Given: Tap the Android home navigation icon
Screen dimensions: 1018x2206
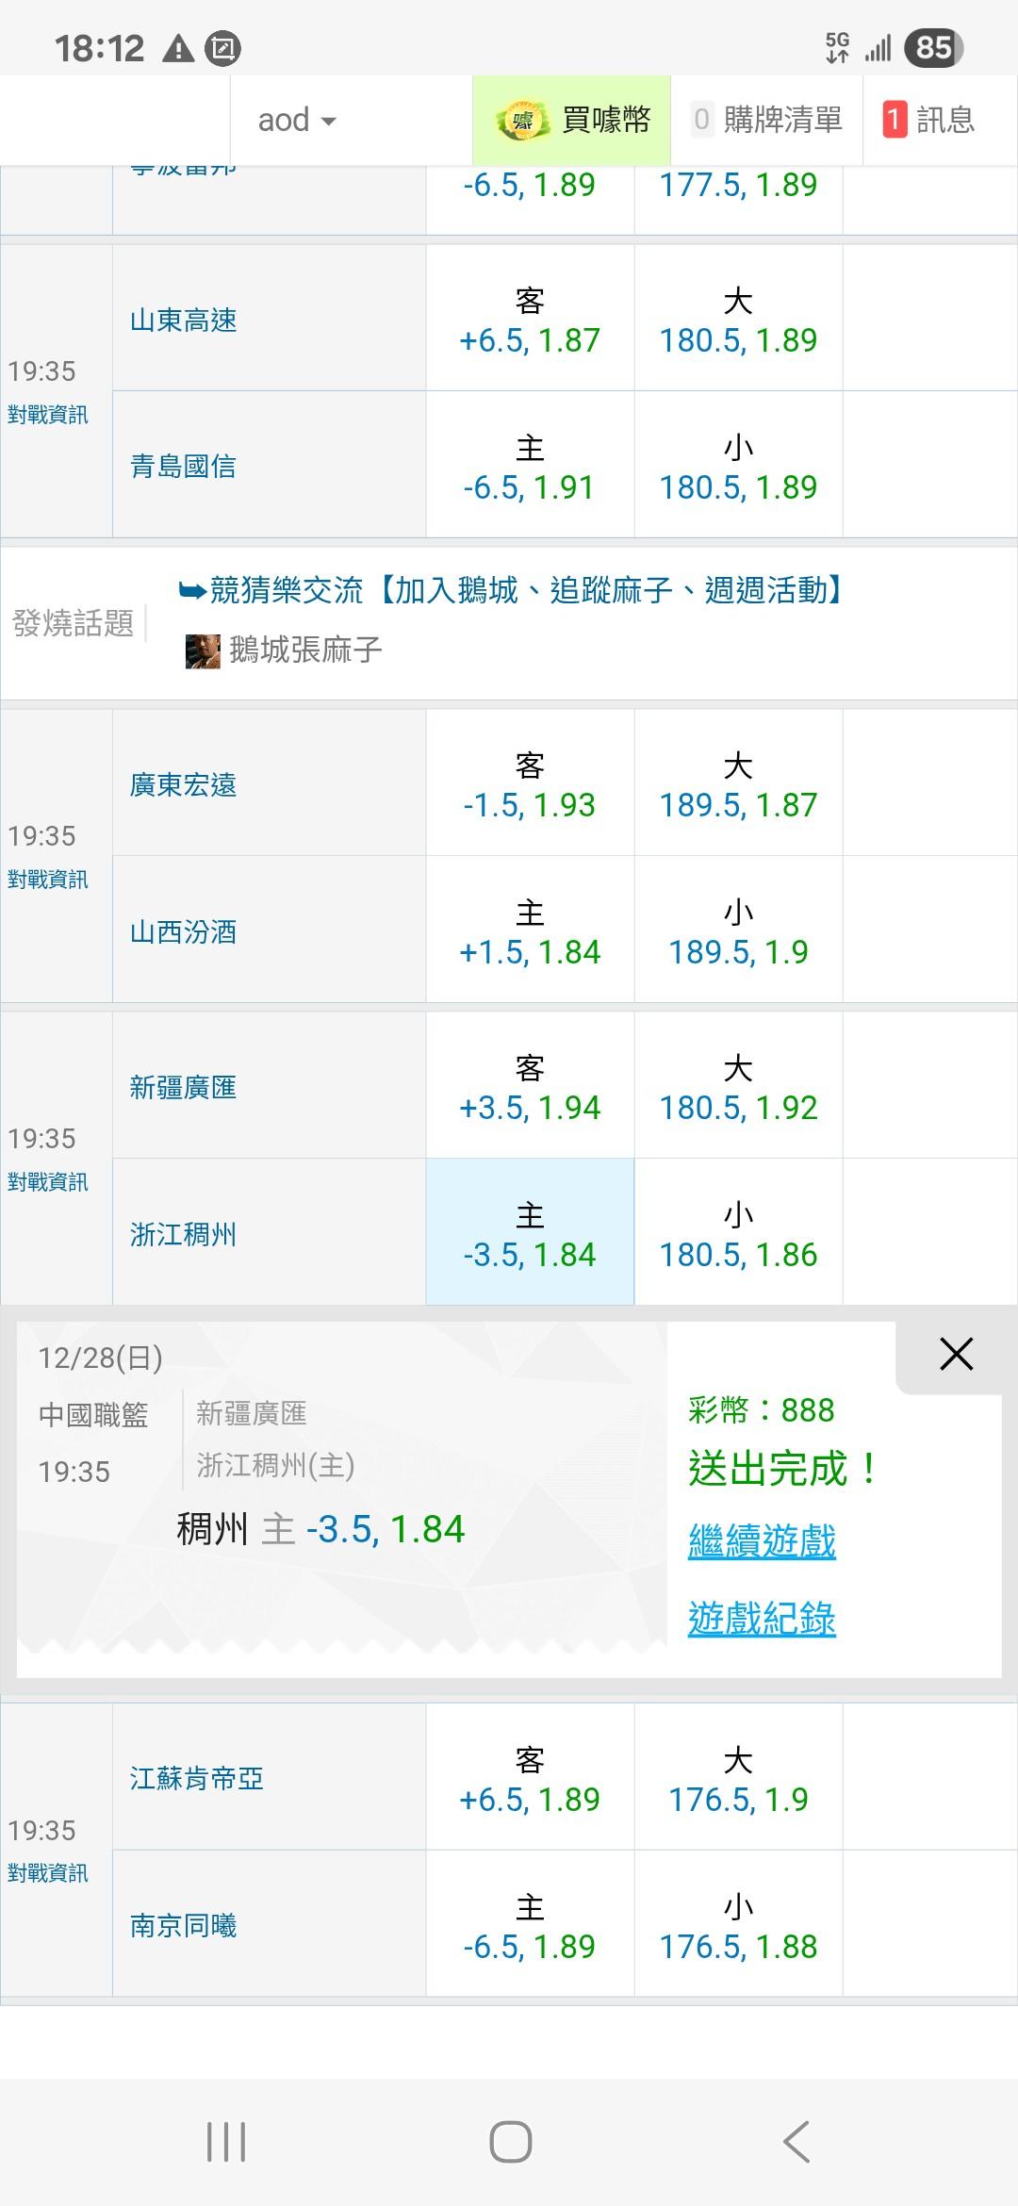Looking at the screenshot, I should 510,2142.
